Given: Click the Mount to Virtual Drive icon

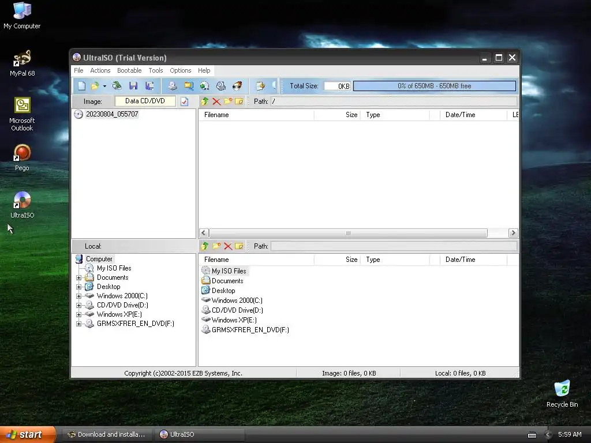Looking at the screenshot, I should click(x=221, y=86).
